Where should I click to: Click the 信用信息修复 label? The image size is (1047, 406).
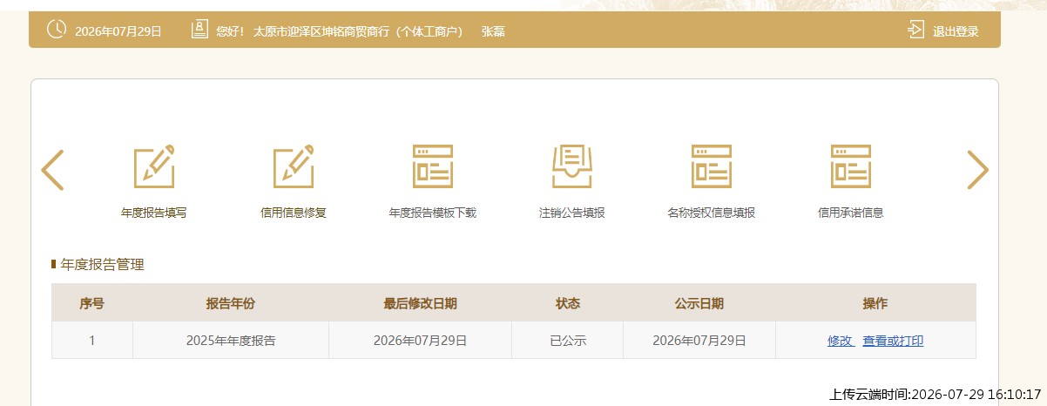(294, 213)
